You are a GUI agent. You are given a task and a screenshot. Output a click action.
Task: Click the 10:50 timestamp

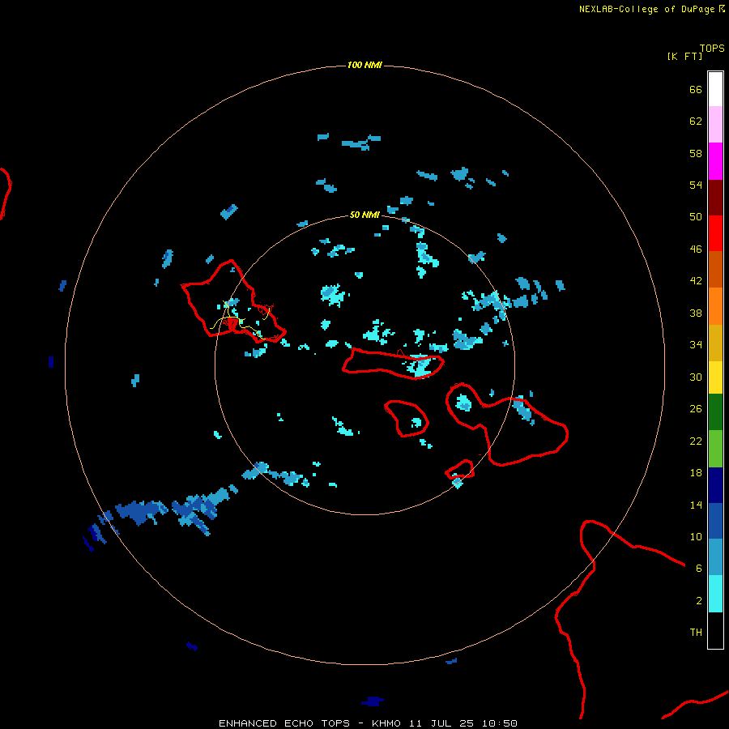coord(499,723)
